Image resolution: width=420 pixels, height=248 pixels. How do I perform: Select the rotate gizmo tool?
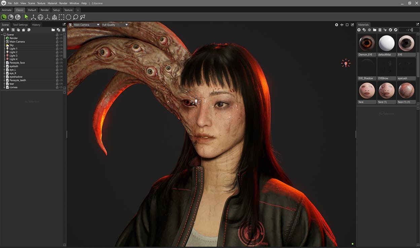click(x=40, y=17)
